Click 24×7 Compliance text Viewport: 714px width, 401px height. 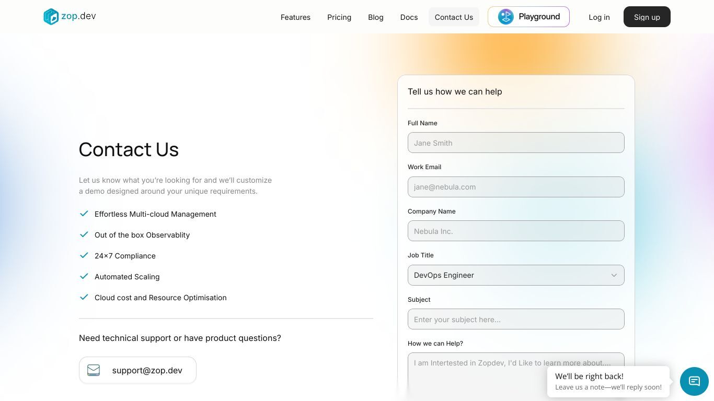125,256
